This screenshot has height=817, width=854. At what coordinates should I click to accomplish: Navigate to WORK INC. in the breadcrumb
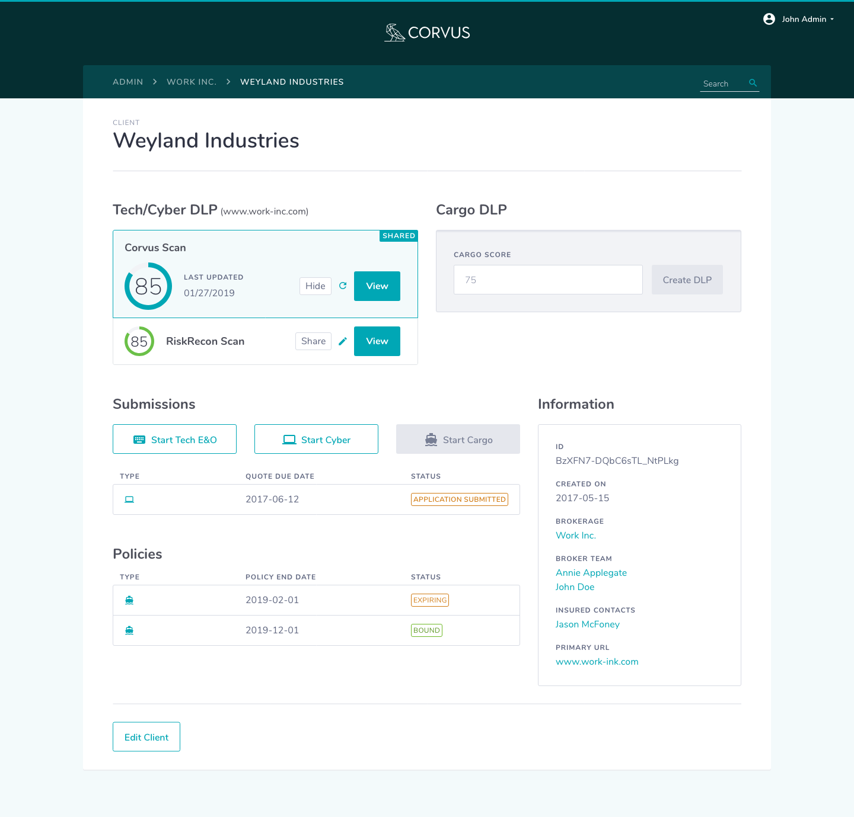(191, 82)
